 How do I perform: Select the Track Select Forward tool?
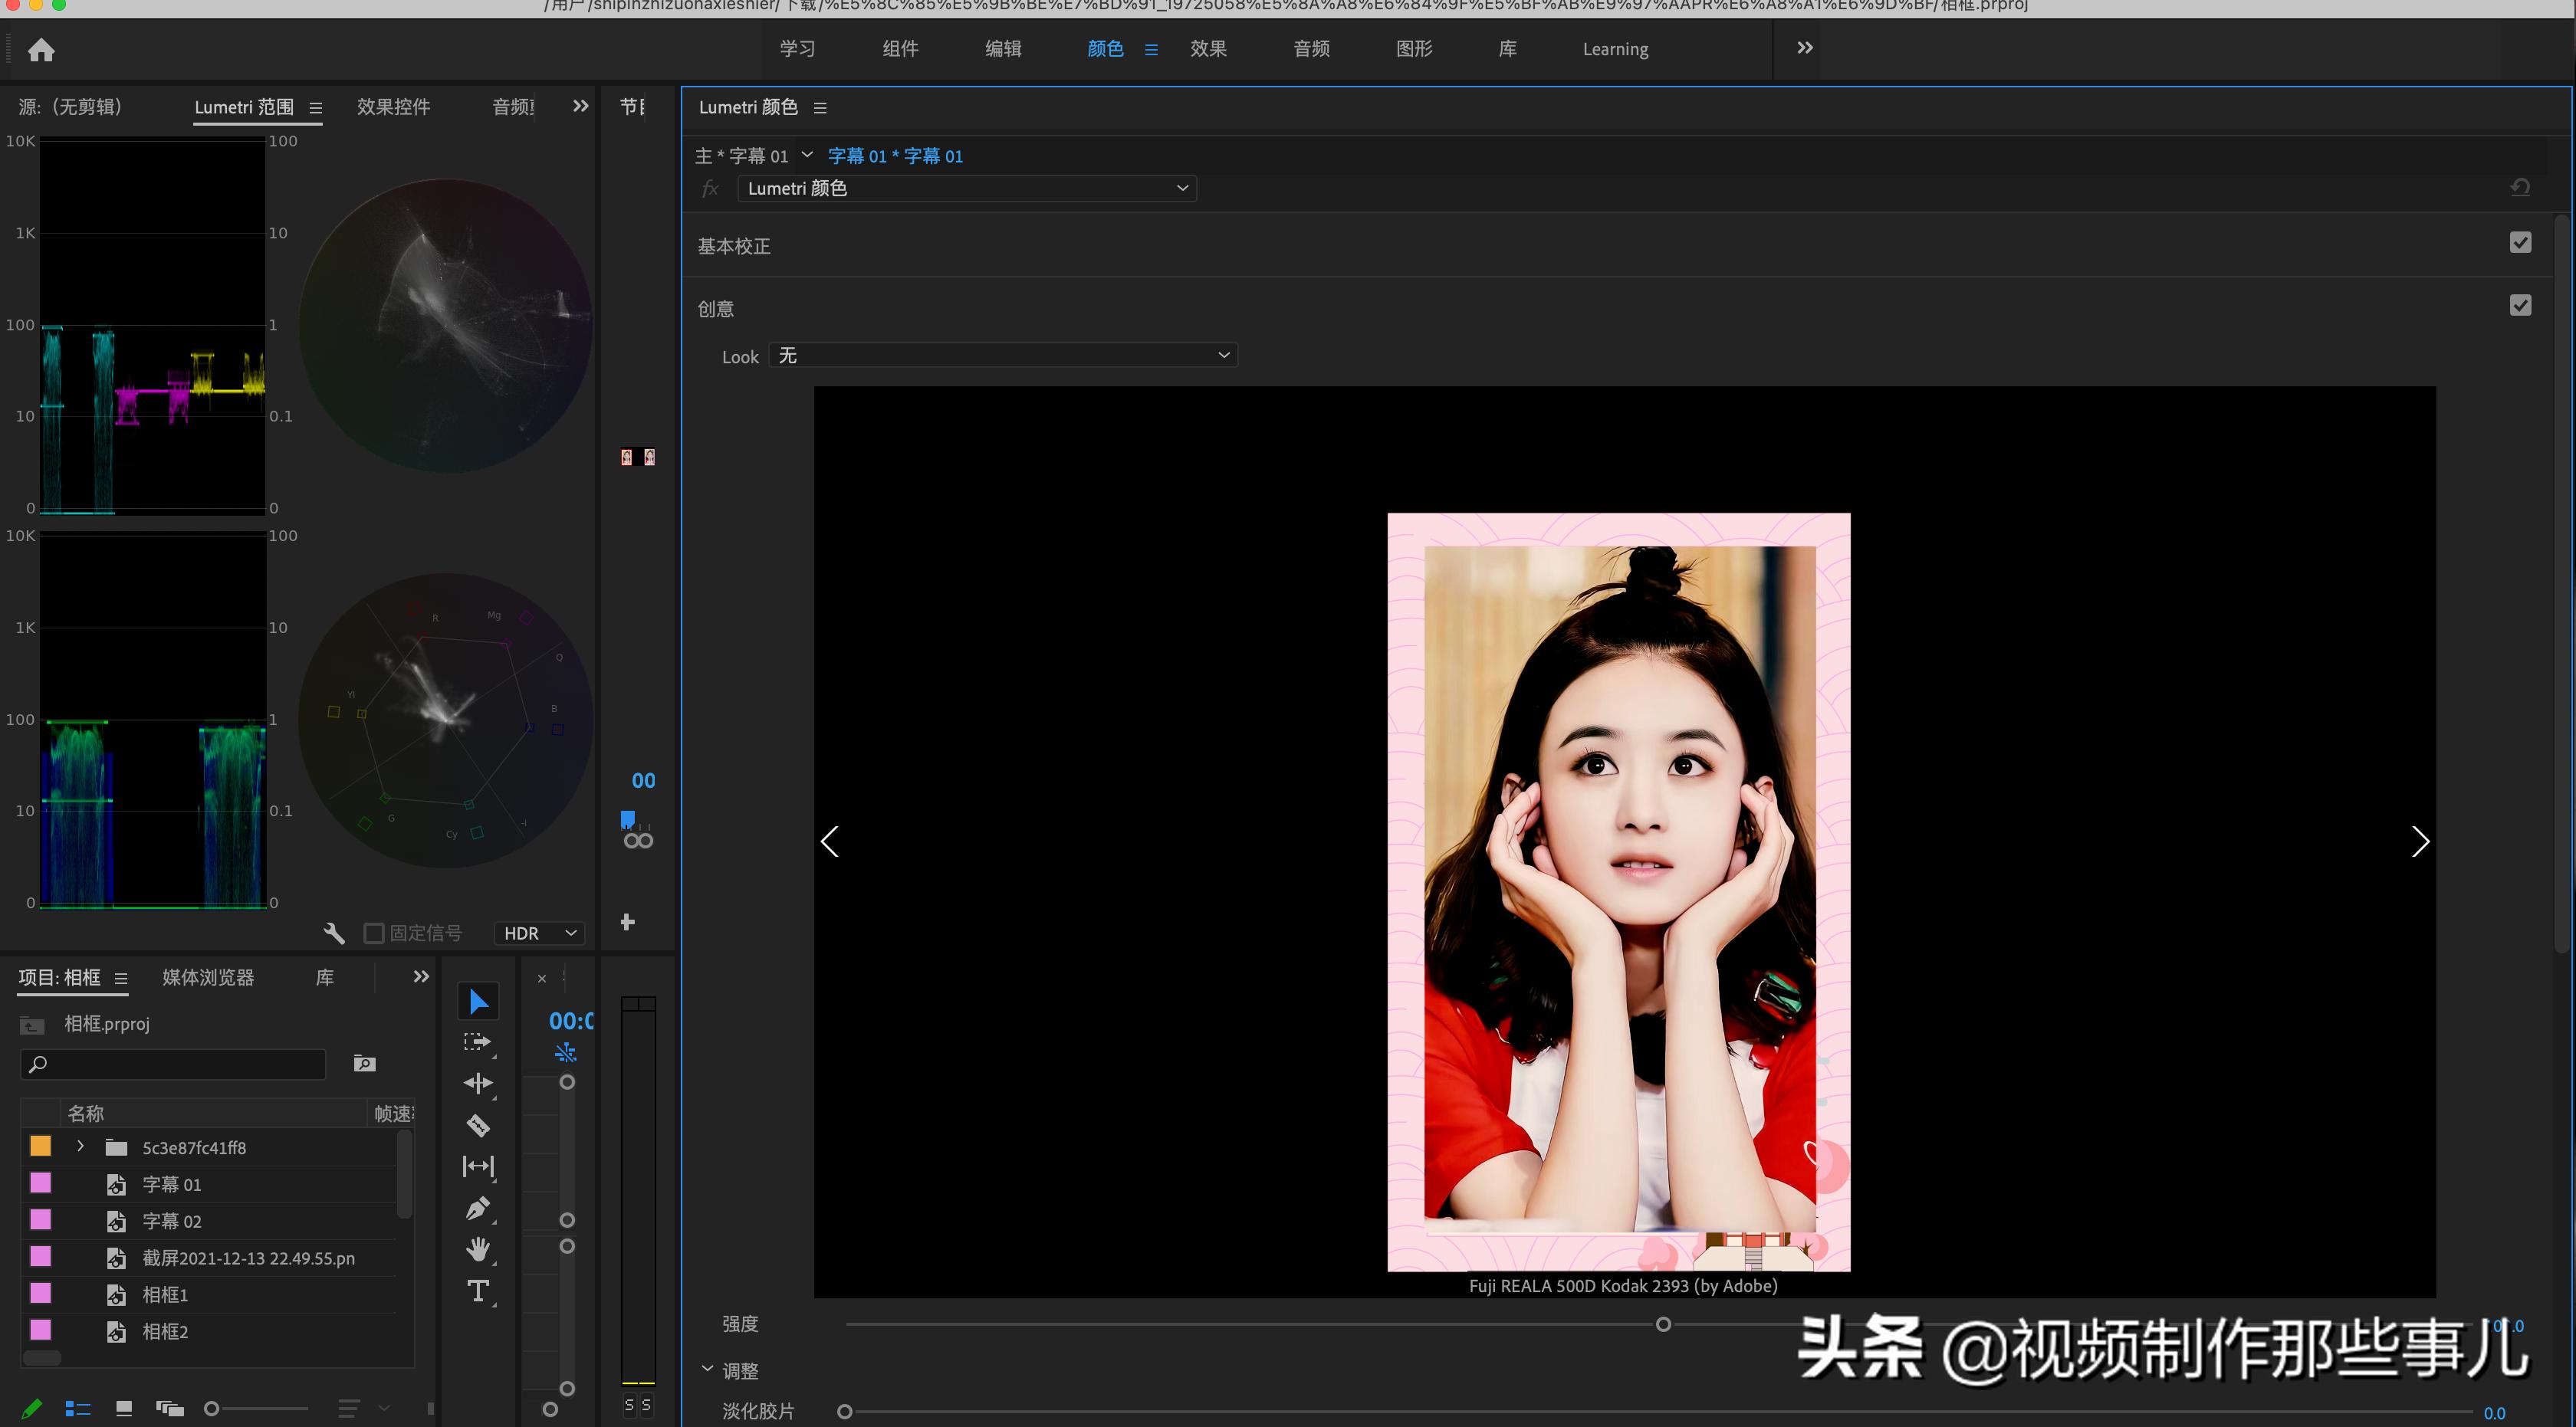(478, 1040)
